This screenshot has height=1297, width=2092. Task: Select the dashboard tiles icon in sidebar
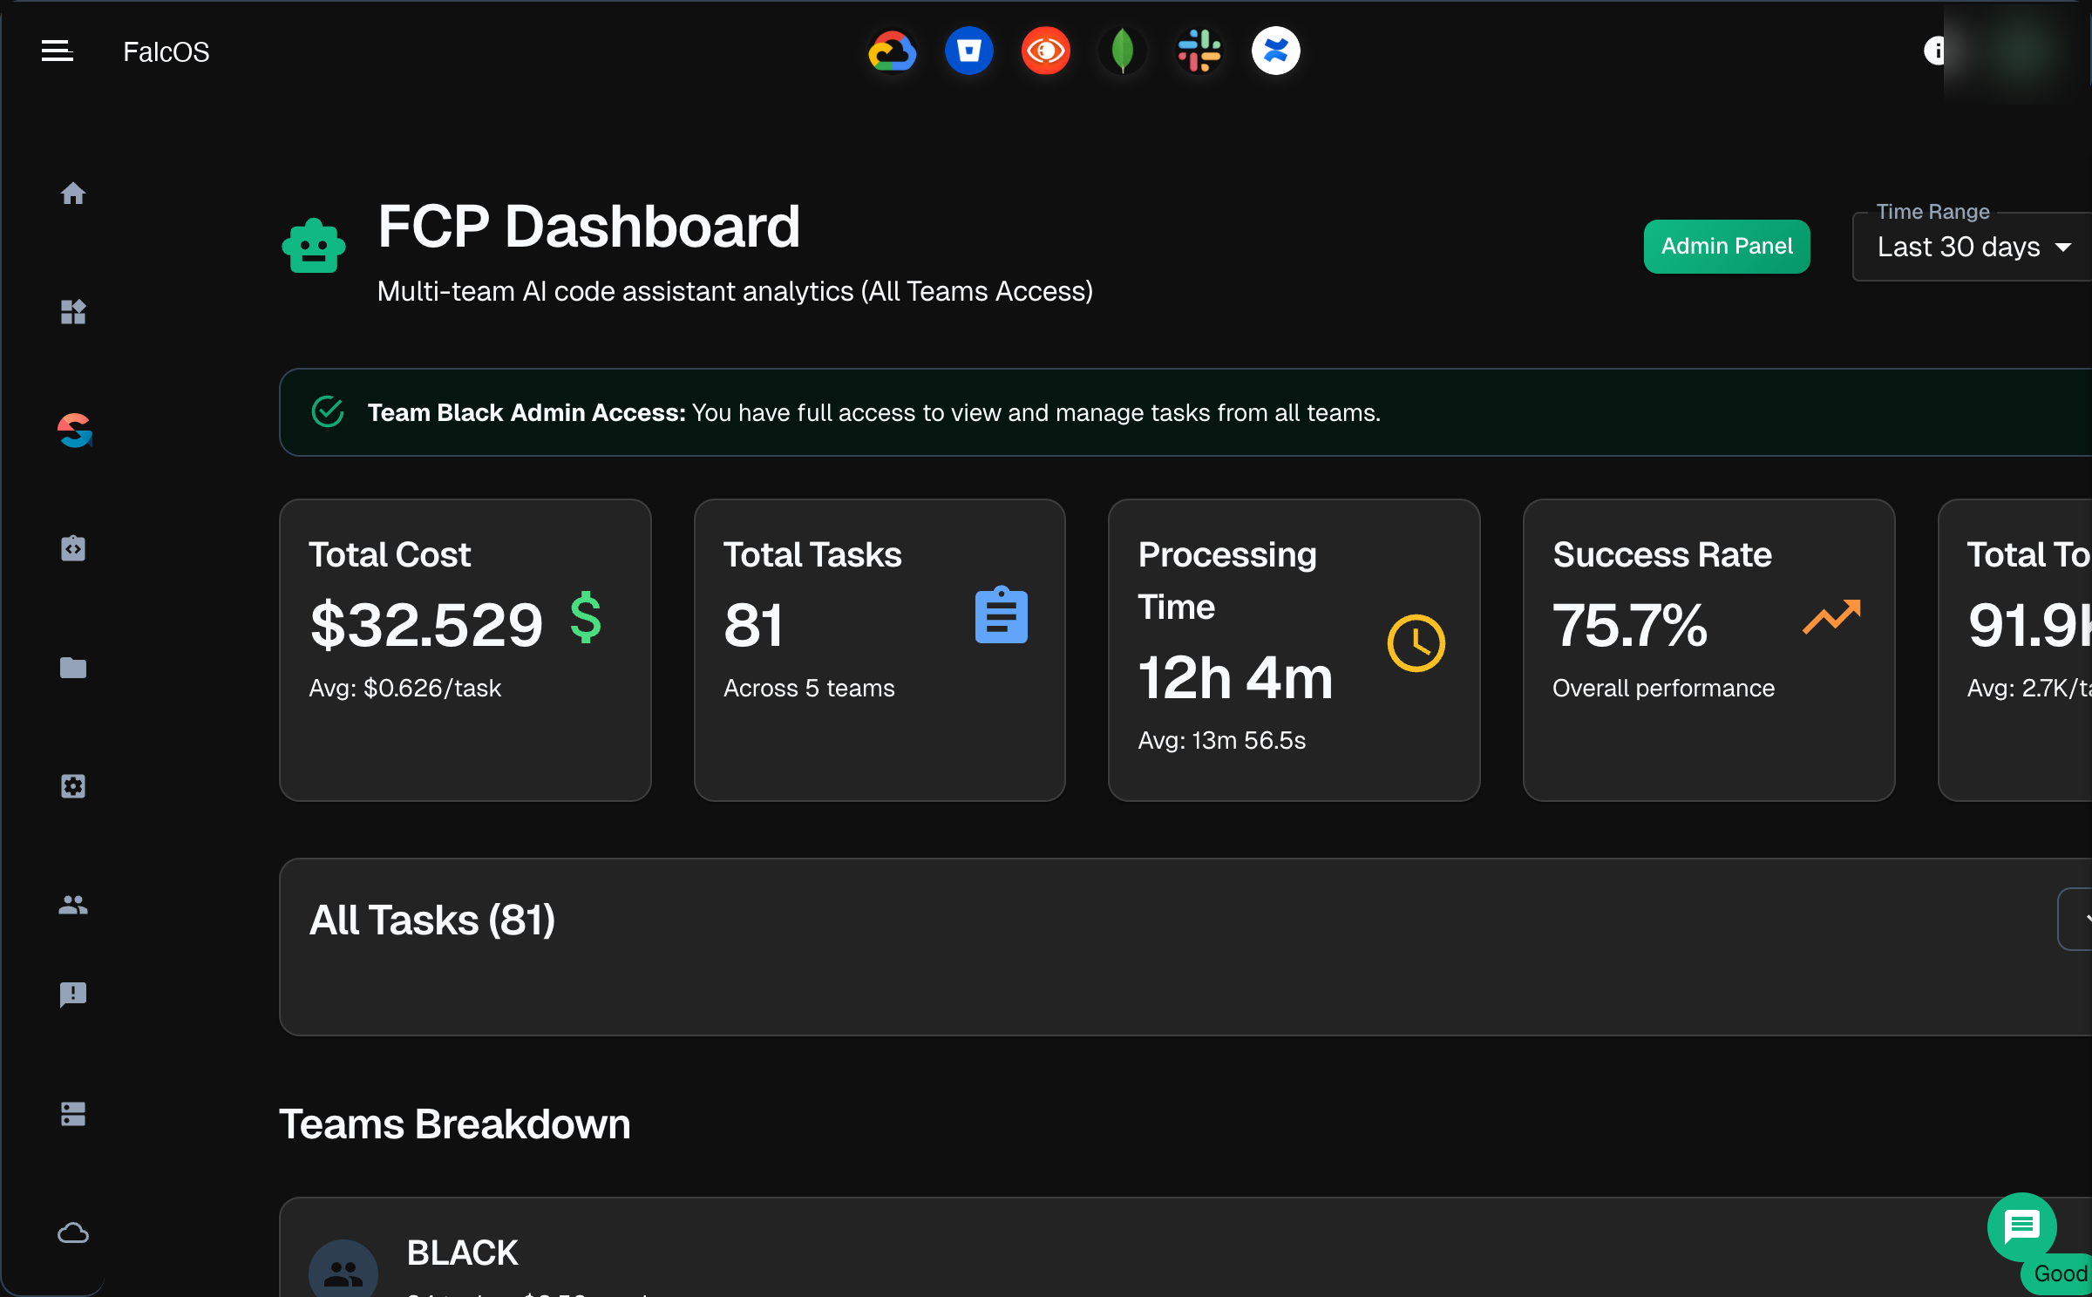tap(74, 312)
